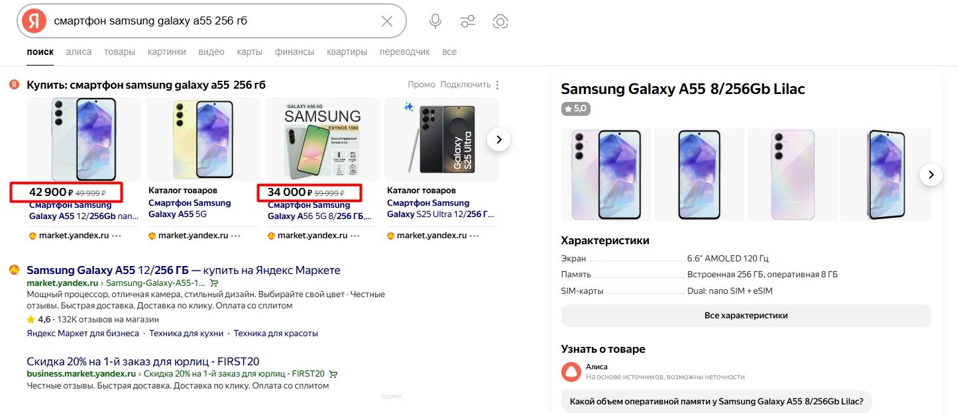The height and width of the screenshot is (413, 957).
Task: Click the cart icon next to Samsung-Galaxy-A55 URL
Action: pyautogui.click(x=213, y=283)
